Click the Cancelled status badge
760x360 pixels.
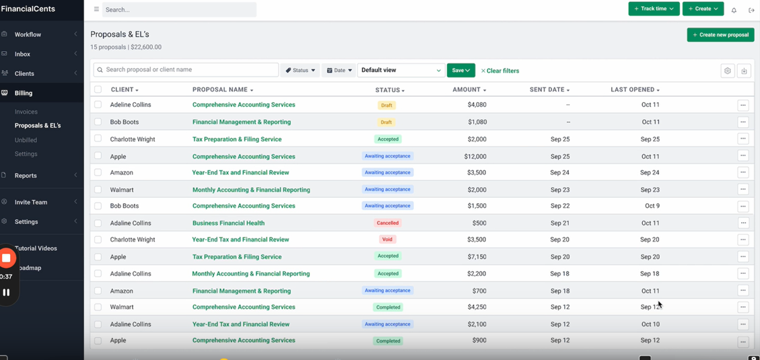tap(388, 223)
